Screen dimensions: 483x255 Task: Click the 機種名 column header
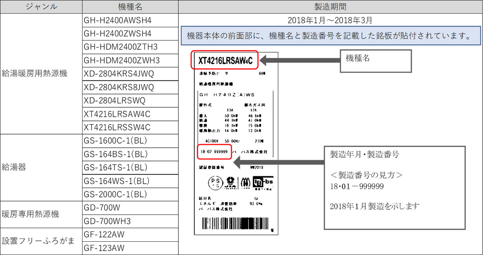(x=130, y=7)
